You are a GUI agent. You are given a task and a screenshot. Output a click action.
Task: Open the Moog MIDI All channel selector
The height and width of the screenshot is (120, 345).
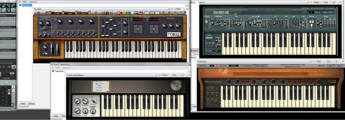[107, 13]
